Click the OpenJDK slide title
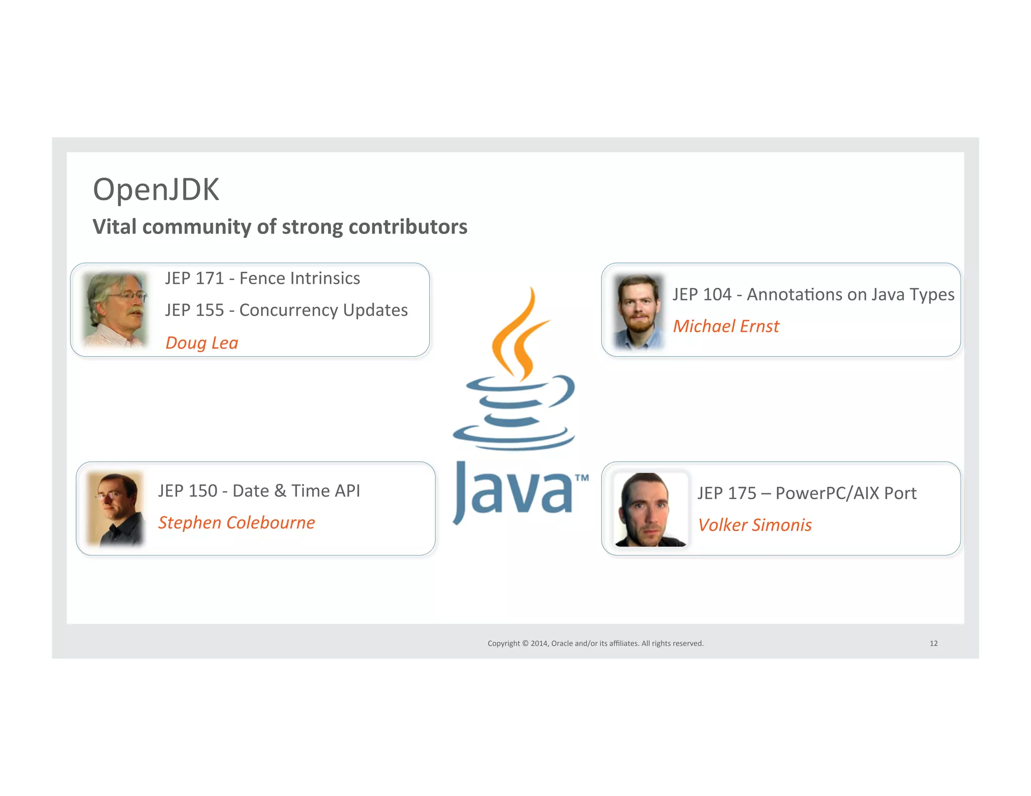Viewport: 1031px width, 796px height. click(x=156, y=190)
